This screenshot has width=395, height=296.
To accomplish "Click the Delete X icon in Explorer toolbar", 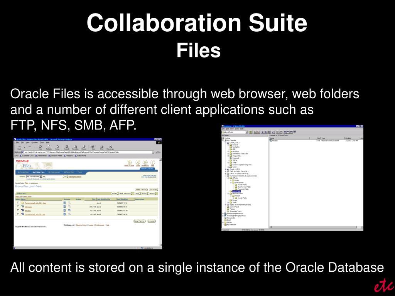I will click(277, 132).
